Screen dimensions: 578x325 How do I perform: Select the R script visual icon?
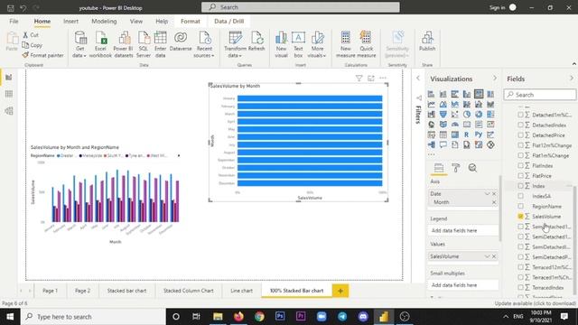coord(467,135)
